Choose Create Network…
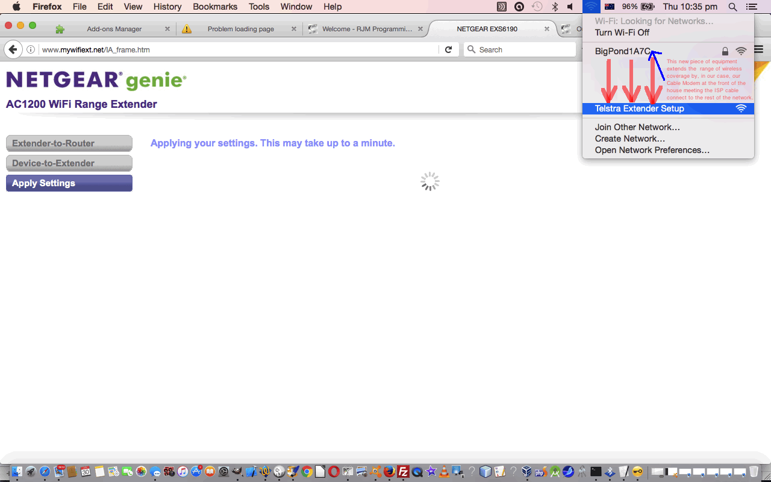771x482 pixels. [x=668, y=139]
